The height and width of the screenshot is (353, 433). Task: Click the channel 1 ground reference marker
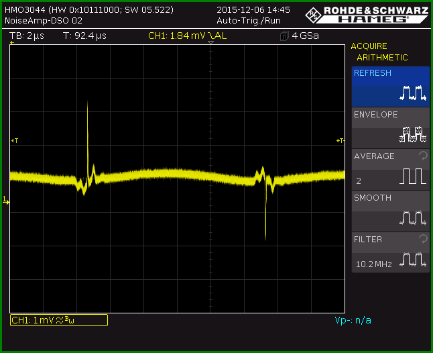coord(6,201)
